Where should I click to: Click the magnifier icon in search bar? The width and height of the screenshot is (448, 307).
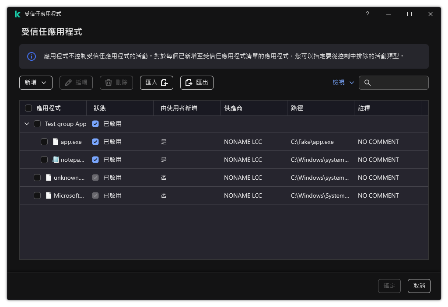coord(368,82)
